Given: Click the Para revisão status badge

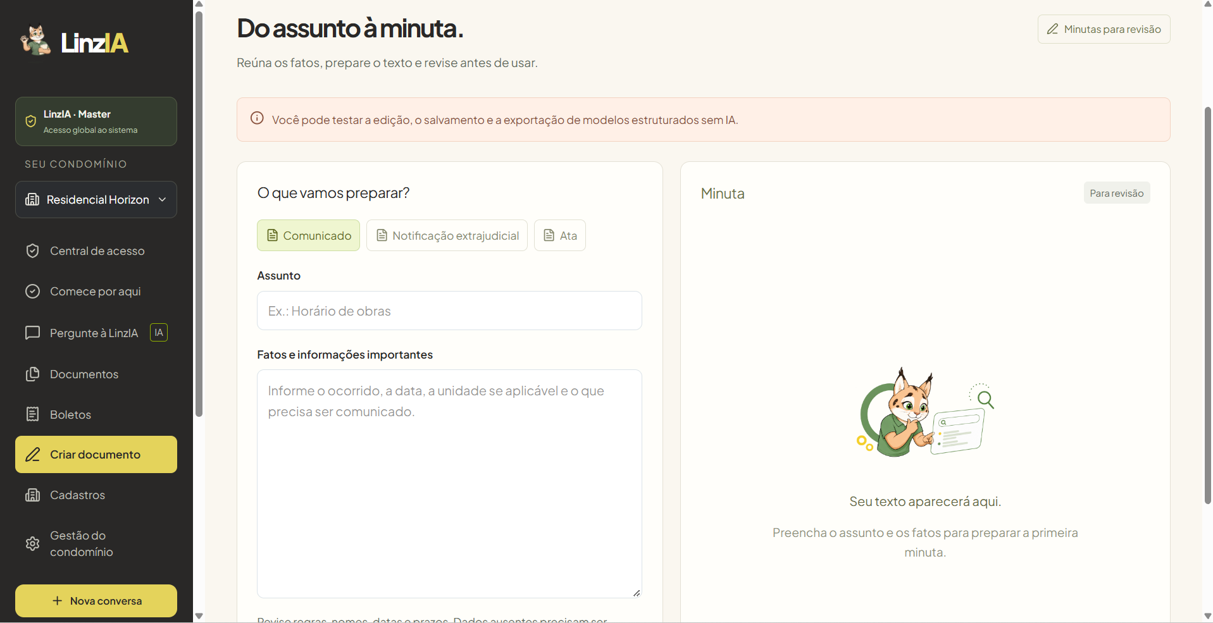Looking at the screenshot, I should (1117, 193).
